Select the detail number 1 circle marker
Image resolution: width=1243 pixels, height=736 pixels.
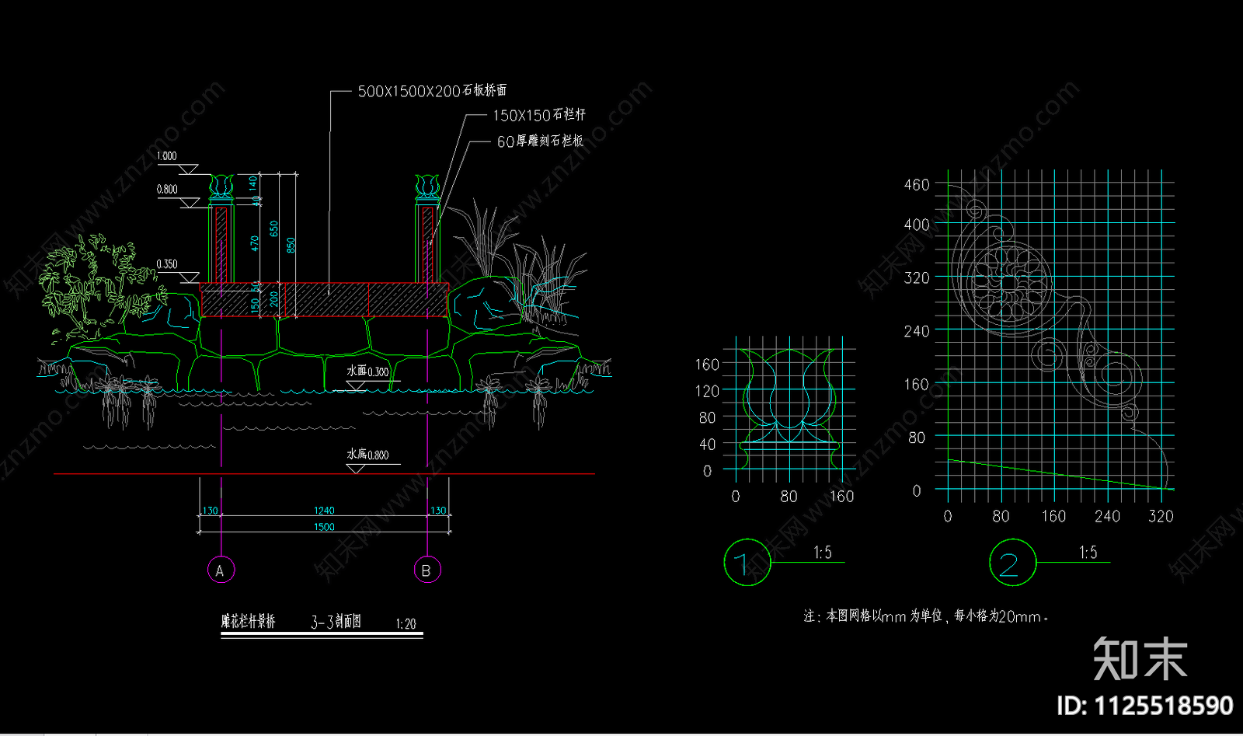click(x=747, y=563)
